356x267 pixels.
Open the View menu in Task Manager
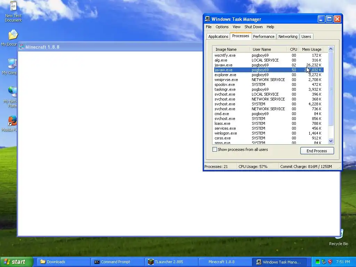(x=236, y=27)
